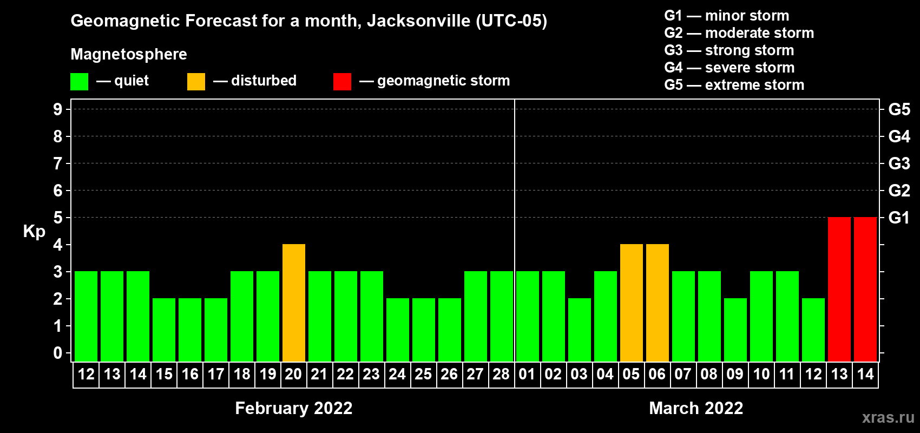Click the 'G1 — minor storm' legend line
Viewport: 920px width, 433px height.
click(727, 16)
